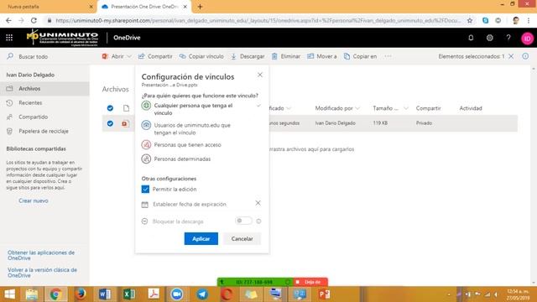Open a new browser tab with plus
The image size is (537, 302).
tap(200, 7)
